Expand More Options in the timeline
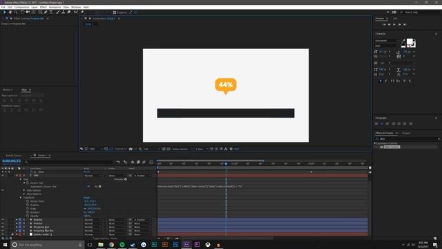 point(24,194)
